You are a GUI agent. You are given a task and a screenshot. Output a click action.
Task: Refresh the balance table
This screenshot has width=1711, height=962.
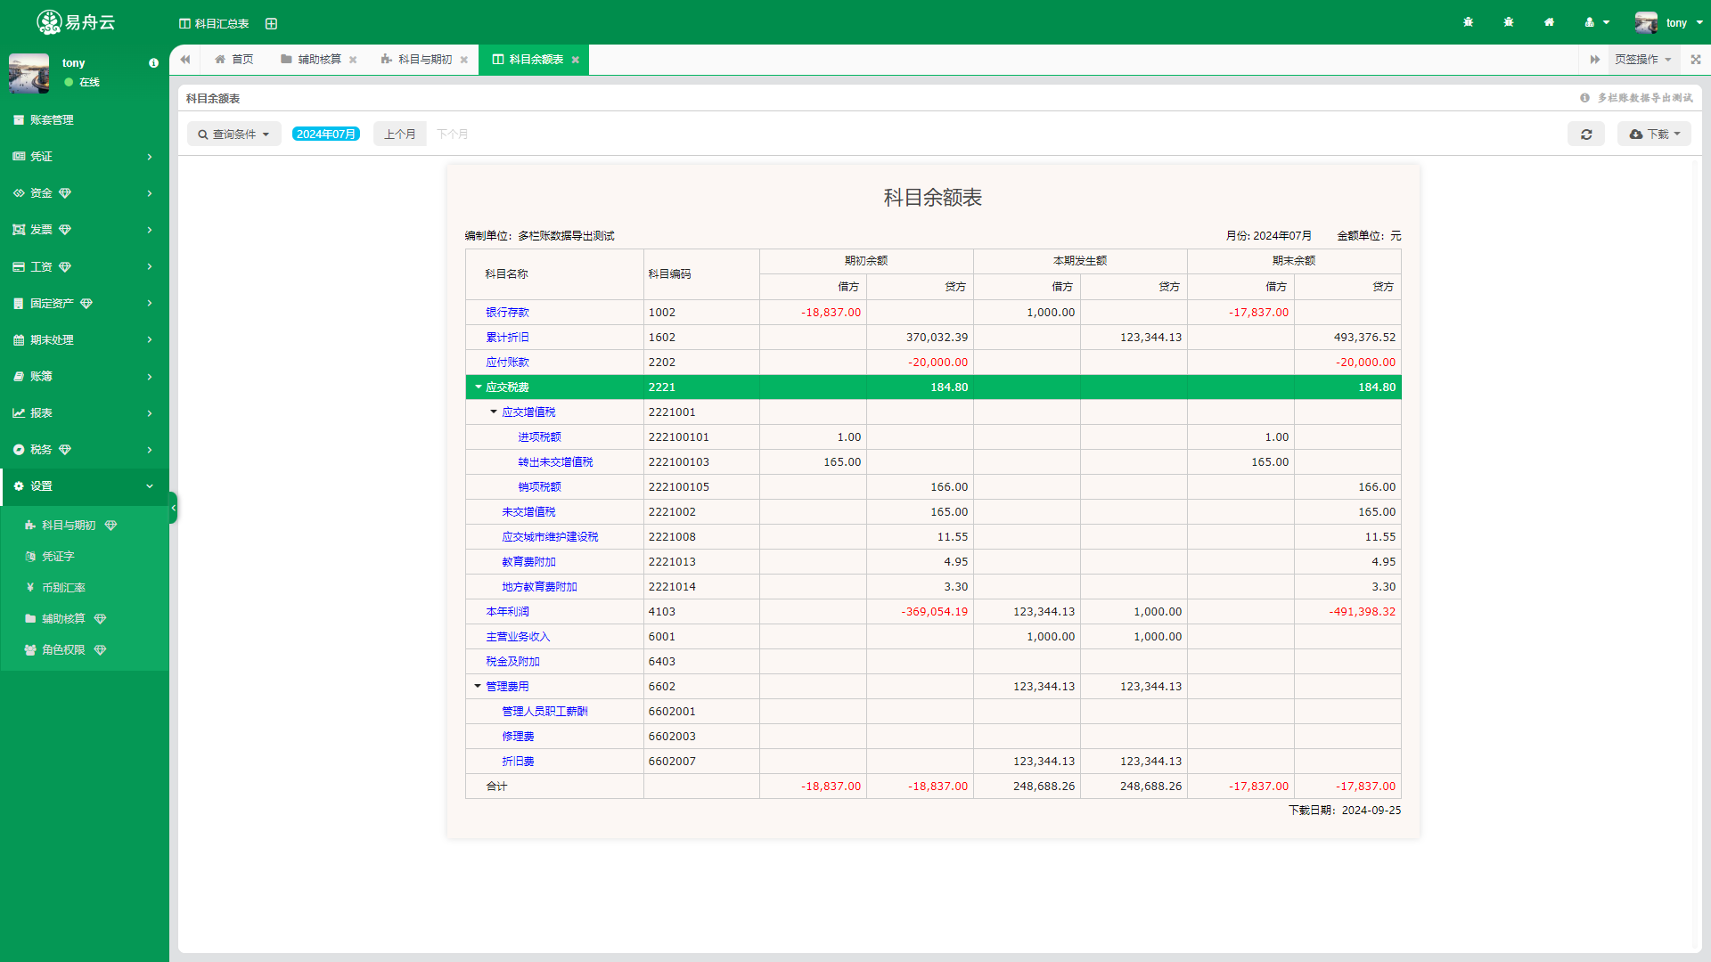coord(1586,134)
